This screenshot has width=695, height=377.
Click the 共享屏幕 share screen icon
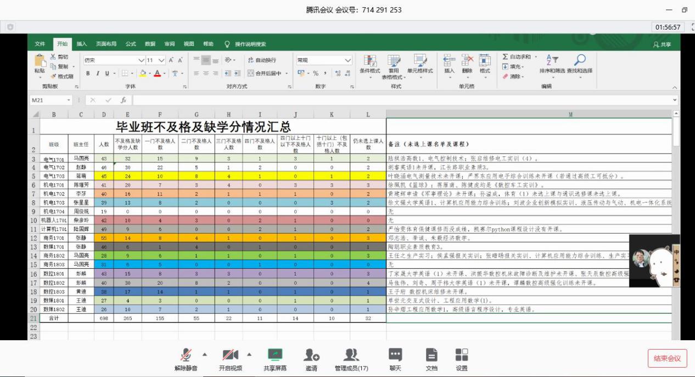(274, 355)
